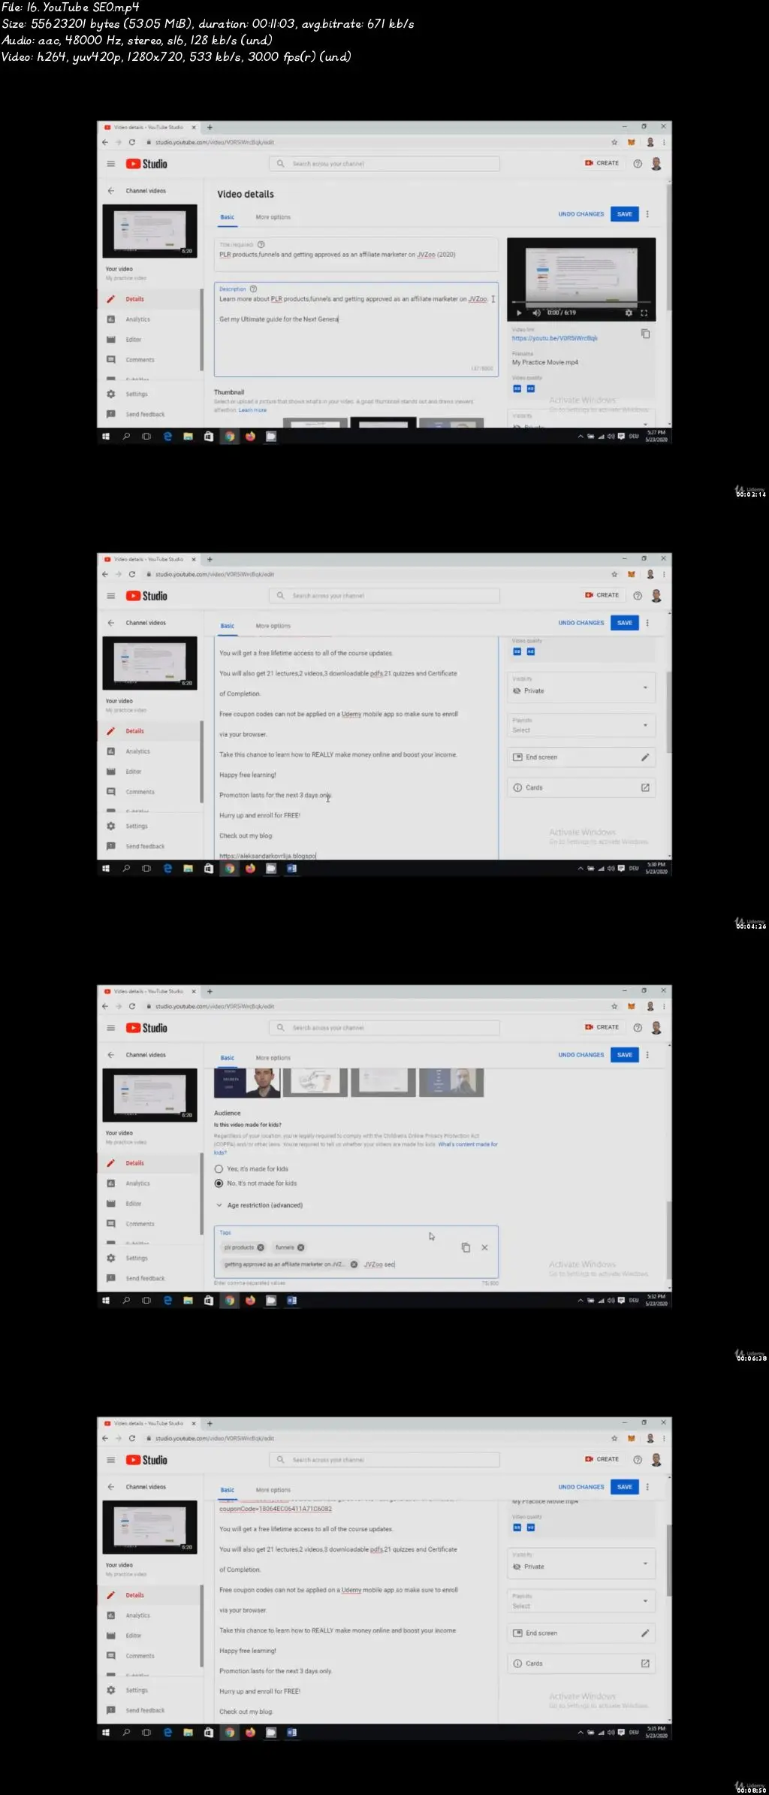Open Settings gear in 00:02:14 frame sidebar

[111, 394]
